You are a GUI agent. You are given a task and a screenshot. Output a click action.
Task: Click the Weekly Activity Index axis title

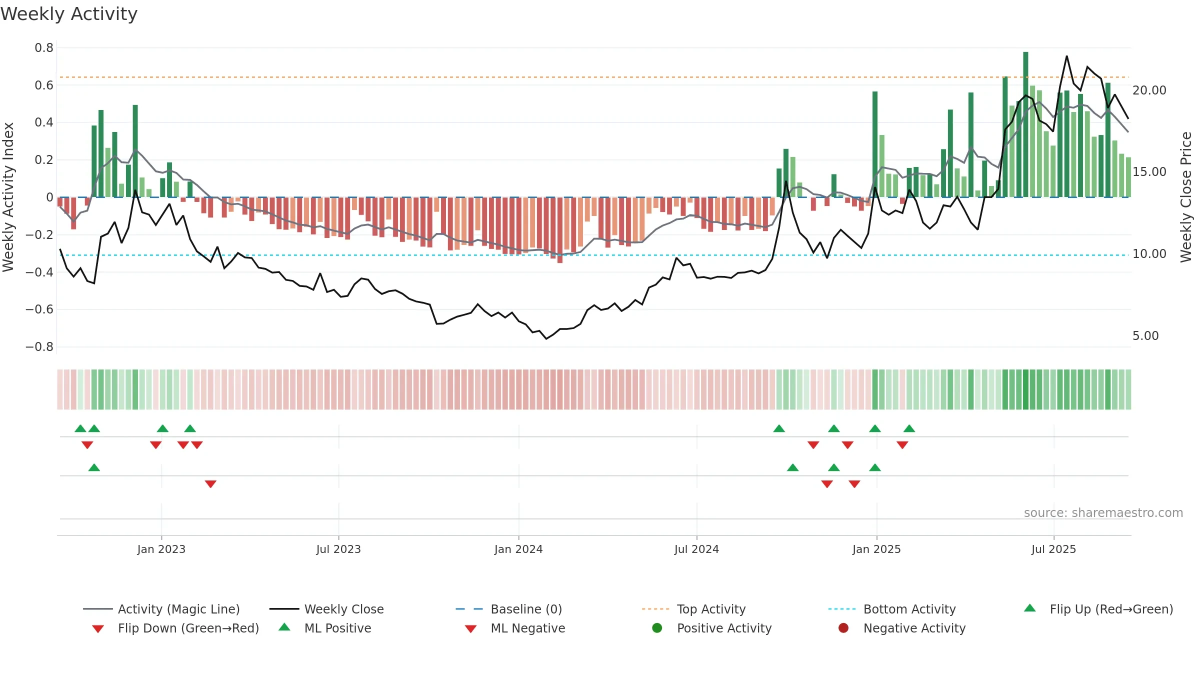point(8,197)
